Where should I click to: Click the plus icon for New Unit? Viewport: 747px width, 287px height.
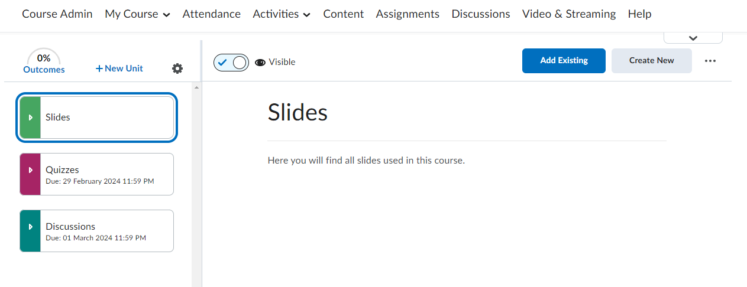coord(99,69)
